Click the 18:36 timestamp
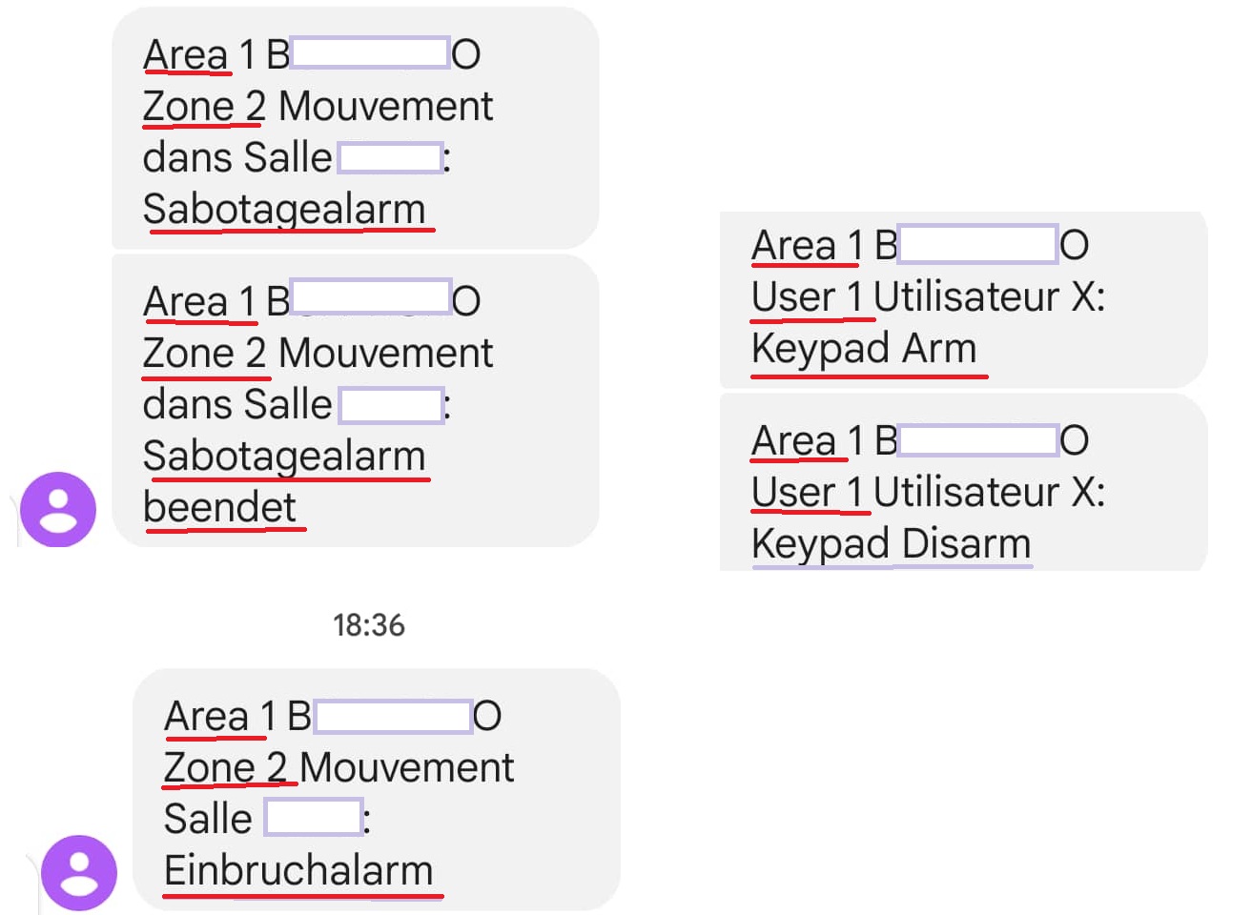This screenshot has height=915, width=1252. coord(368,625)
